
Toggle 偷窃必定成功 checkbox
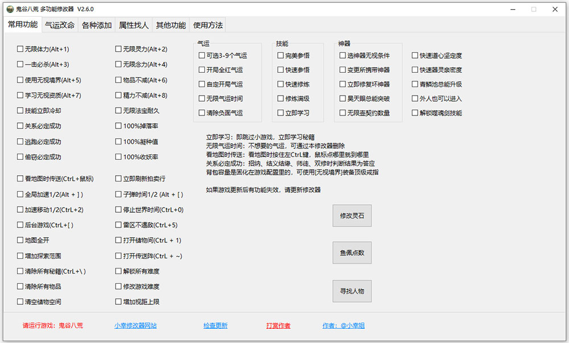39,157
